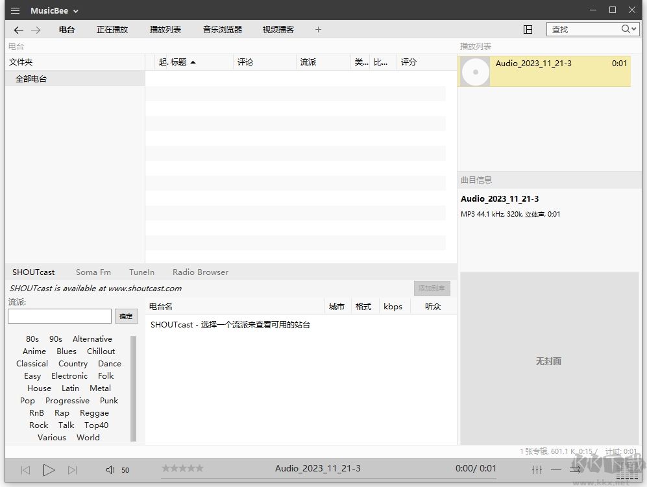This screenshot has height=487, width=647.
Task: Open the Radio Browser tab
Action: (x=200, y=272)
